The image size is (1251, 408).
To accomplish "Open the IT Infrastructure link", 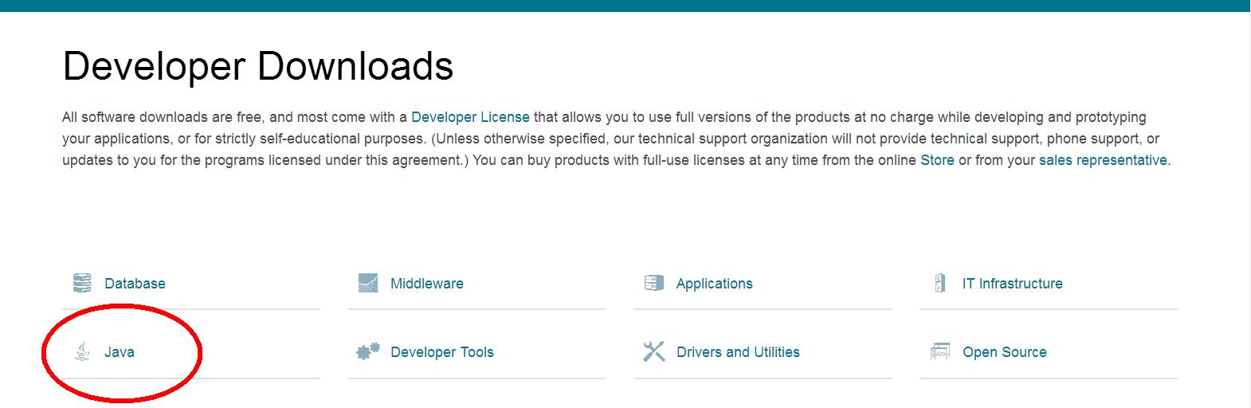I will tap(1013, 284).
